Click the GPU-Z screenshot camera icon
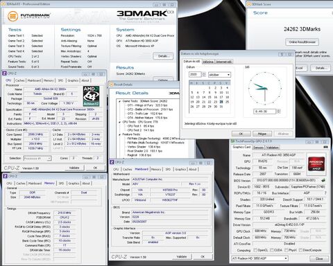The height and width of the screenshot is (266, 333). click(325, 147)
